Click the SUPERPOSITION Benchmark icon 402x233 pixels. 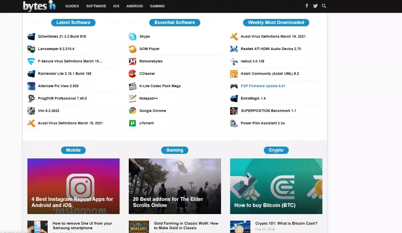[x=234, y=111]
